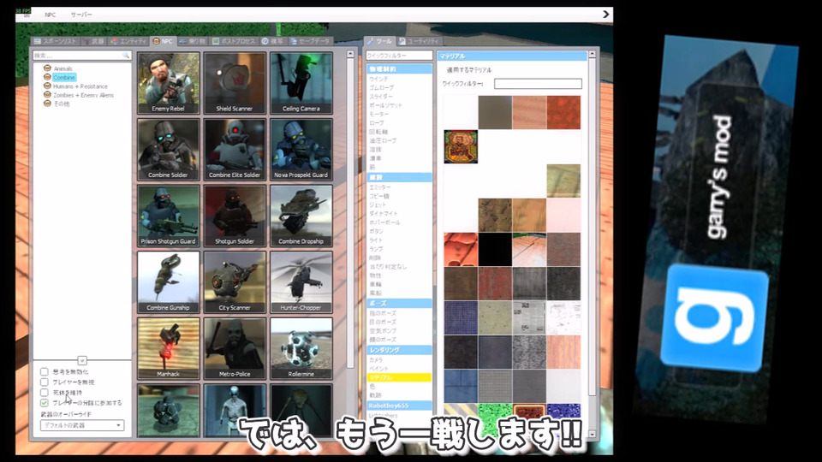Toggle the プレイヤーを無視 checkbox
This screenshot has width=822, height=462.
(45, 382)
